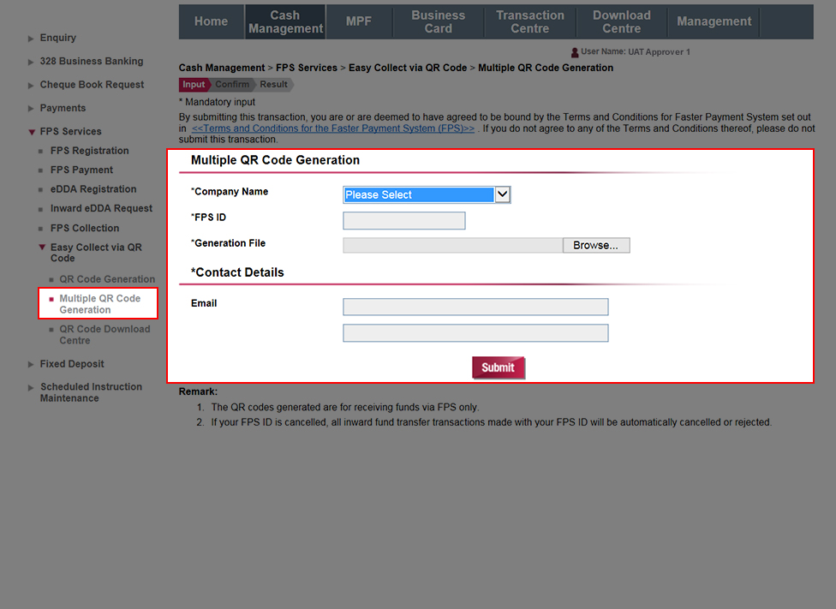Click 'FPS Services' in breadcrumb
This screenshot has height=609, width=836.
[307, 68]
